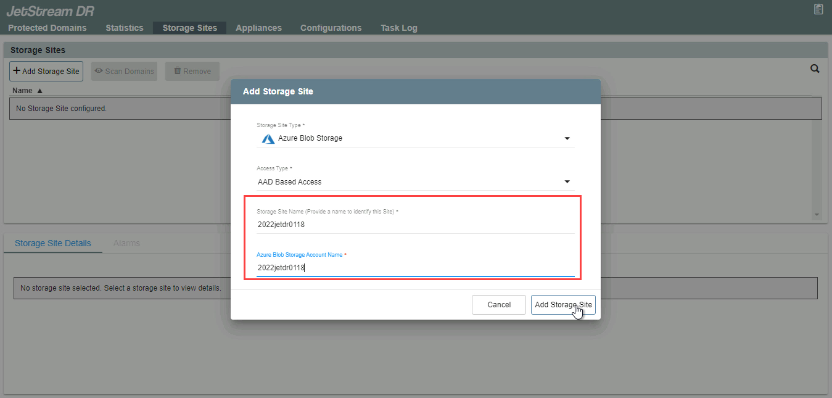The height and width of the screenshot is (398, 832).
Task: Expand the Access Type dropdown arrow
Action: click(x=567, y=182)
